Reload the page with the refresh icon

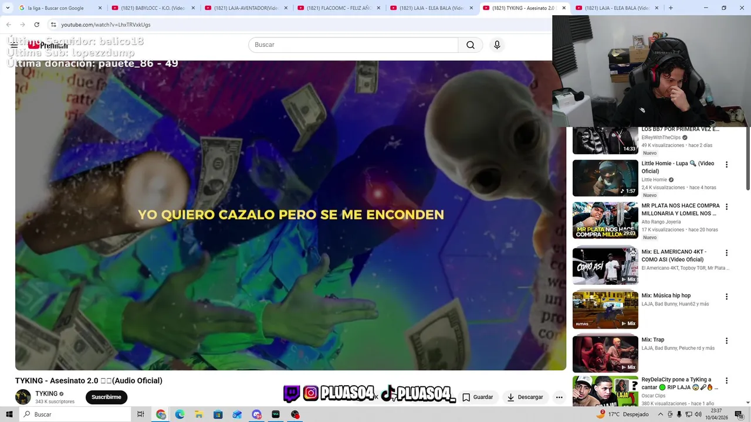(x=36, y=25)
